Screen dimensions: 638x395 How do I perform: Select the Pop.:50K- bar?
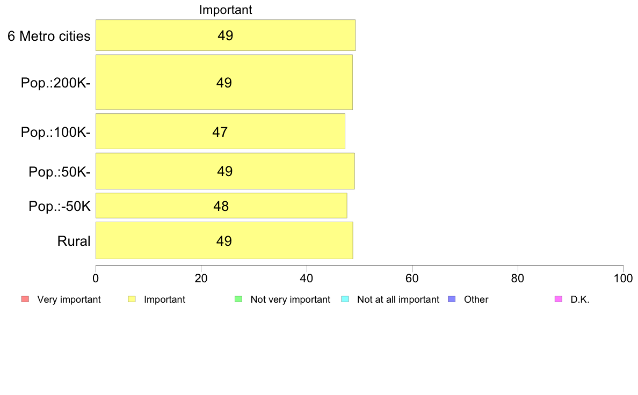(225, 171)
